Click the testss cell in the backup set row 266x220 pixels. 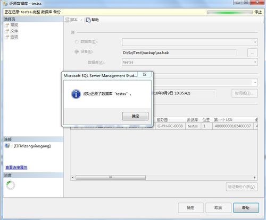[x=193, y=126]
